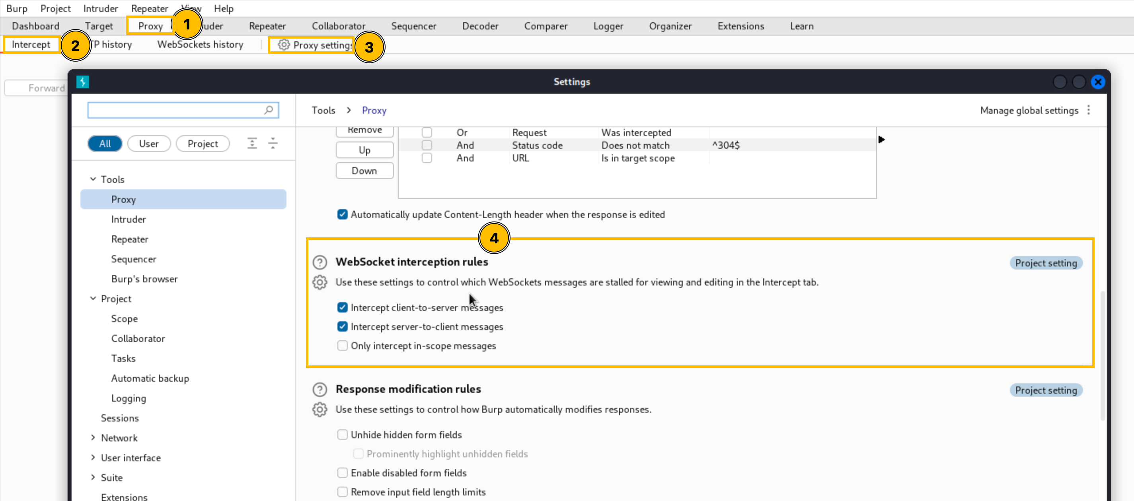
Task: Expand the User interface tree section
Action: pos(93,457)
